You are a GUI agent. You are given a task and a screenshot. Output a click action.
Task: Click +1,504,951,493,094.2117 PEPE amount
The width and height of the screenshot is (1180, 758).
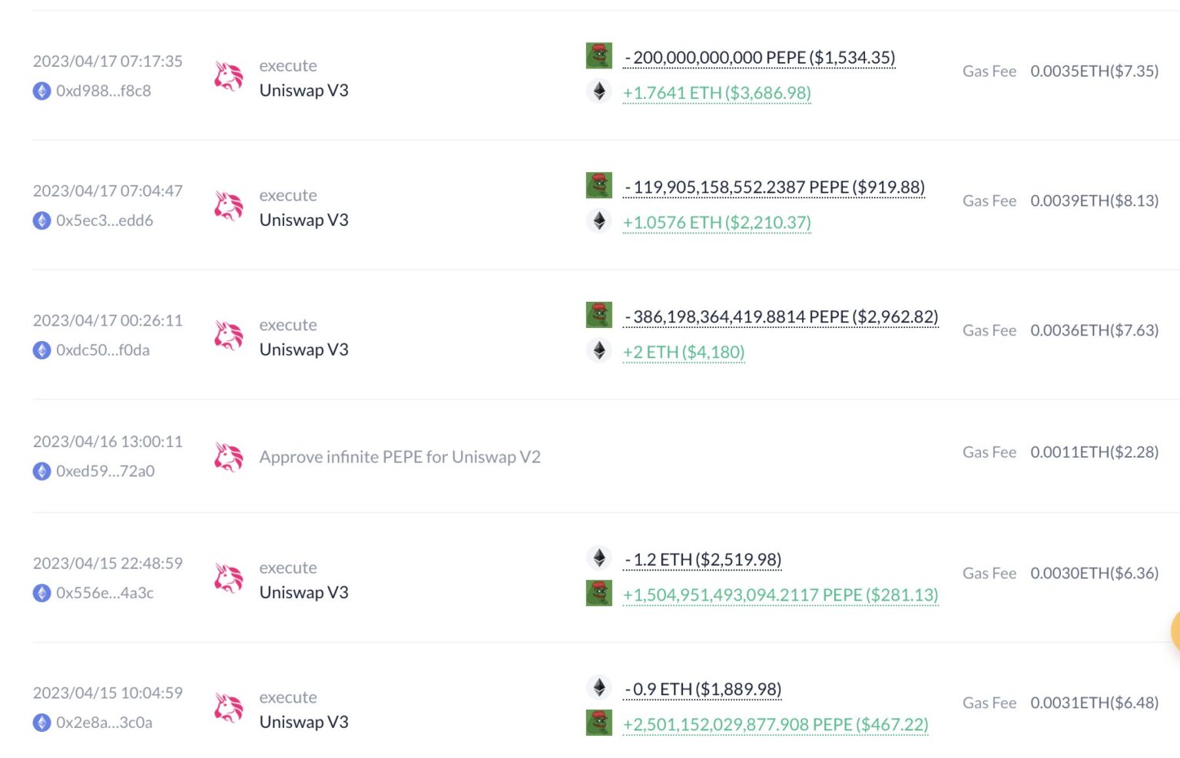click(781, 595)
